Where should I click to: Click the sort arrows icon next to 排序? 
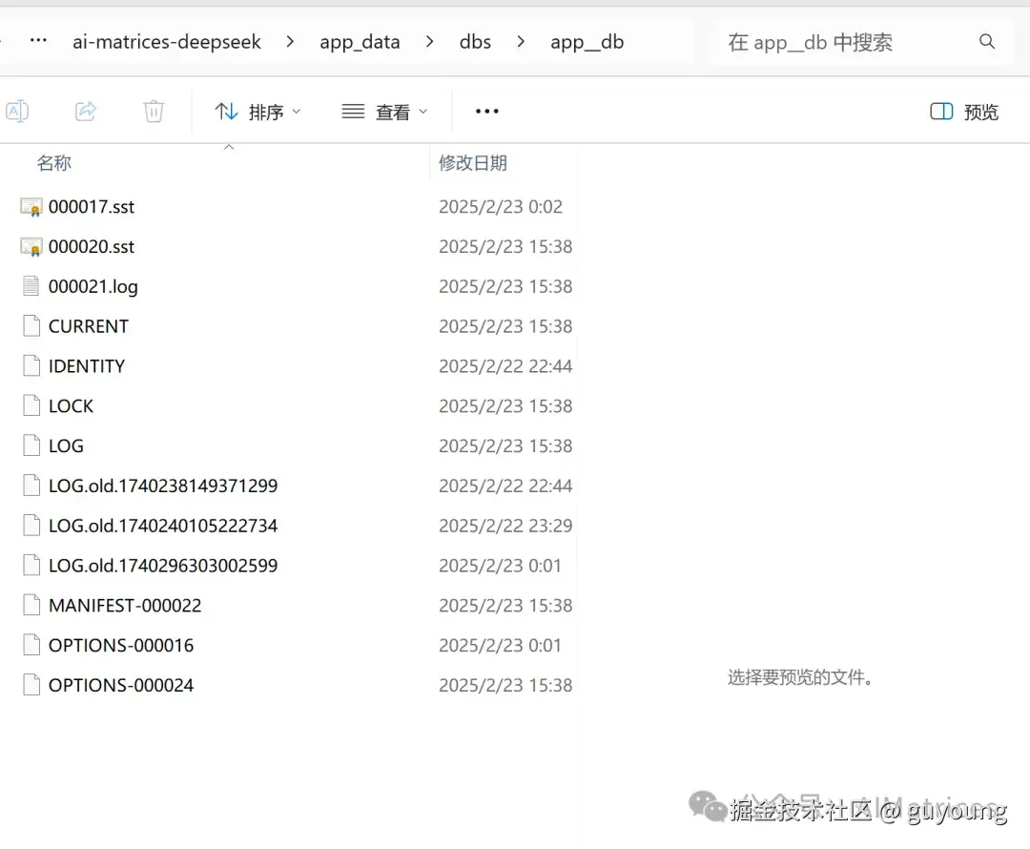tap(226, 111)
